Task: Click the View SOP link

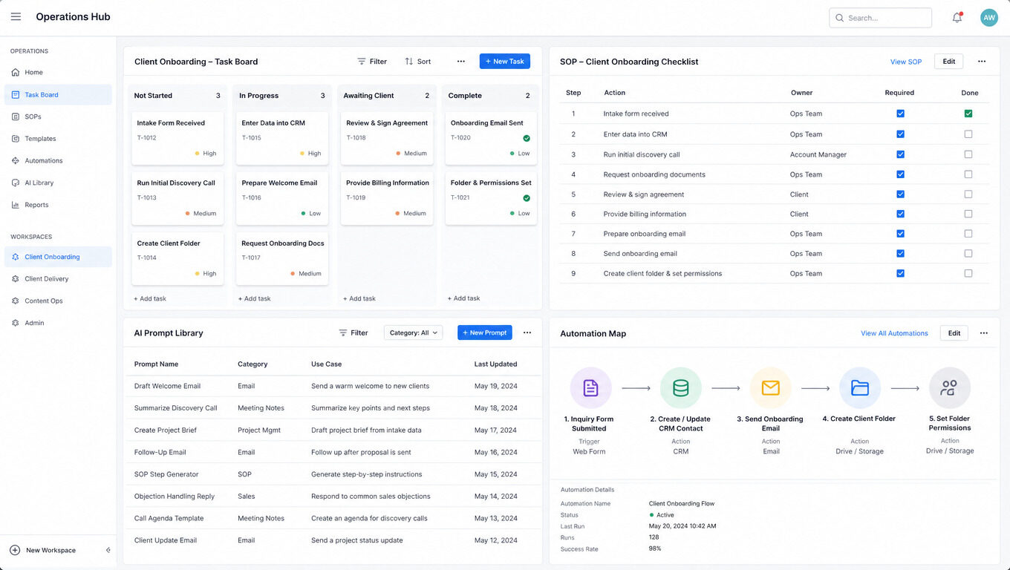Action: point(906,62)
